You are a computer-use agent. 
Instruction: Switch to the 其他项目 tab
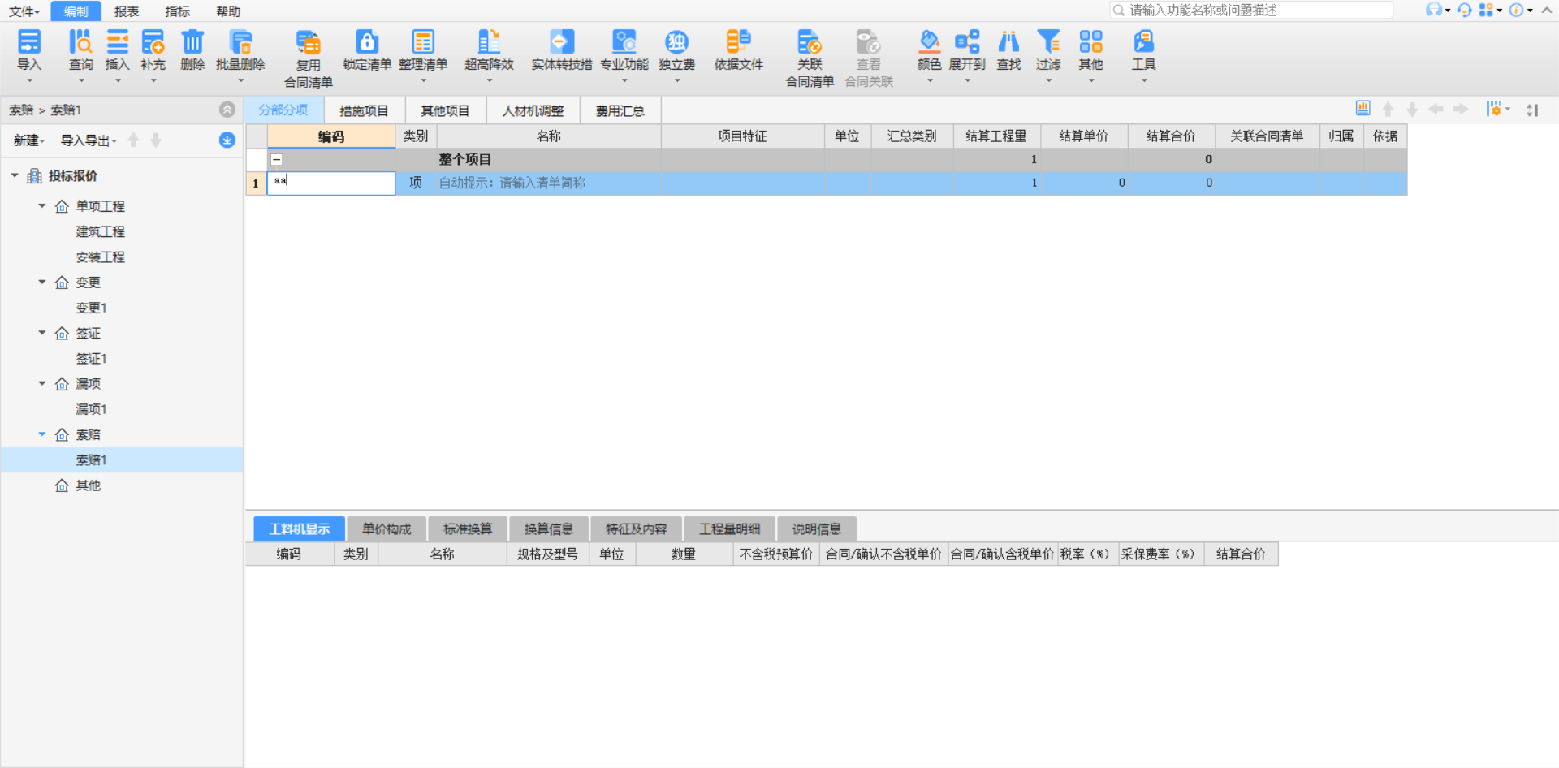445,110
